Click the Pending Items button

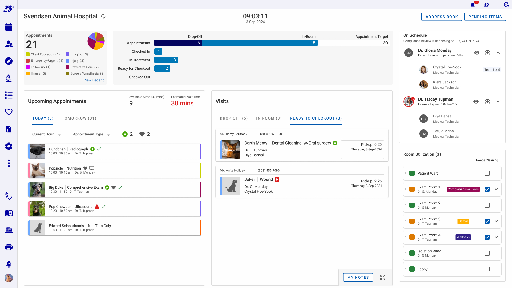pos(485,17)
